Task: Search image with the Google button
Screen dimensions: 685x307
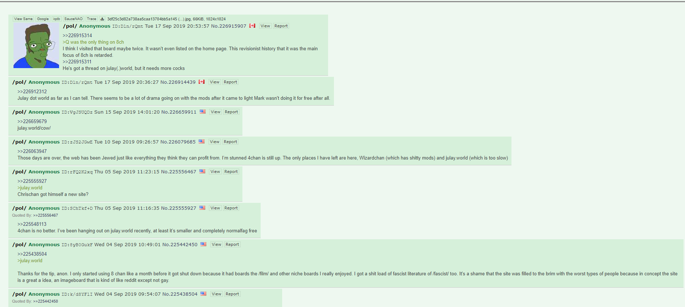Action: [x=43, y=19]
